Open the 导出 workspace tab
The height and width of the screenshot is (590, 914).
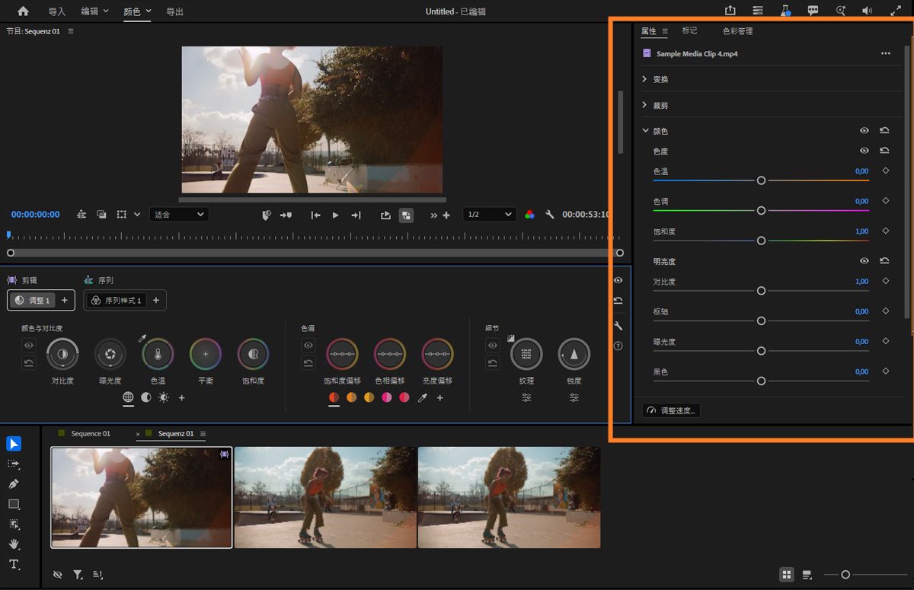174,11
